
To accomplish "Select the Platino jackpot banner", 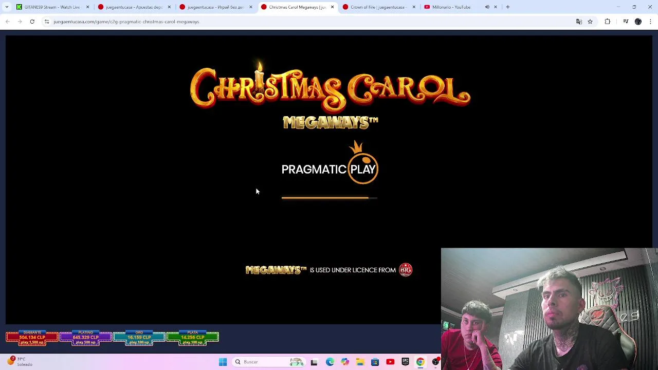I will coord(85,338).
